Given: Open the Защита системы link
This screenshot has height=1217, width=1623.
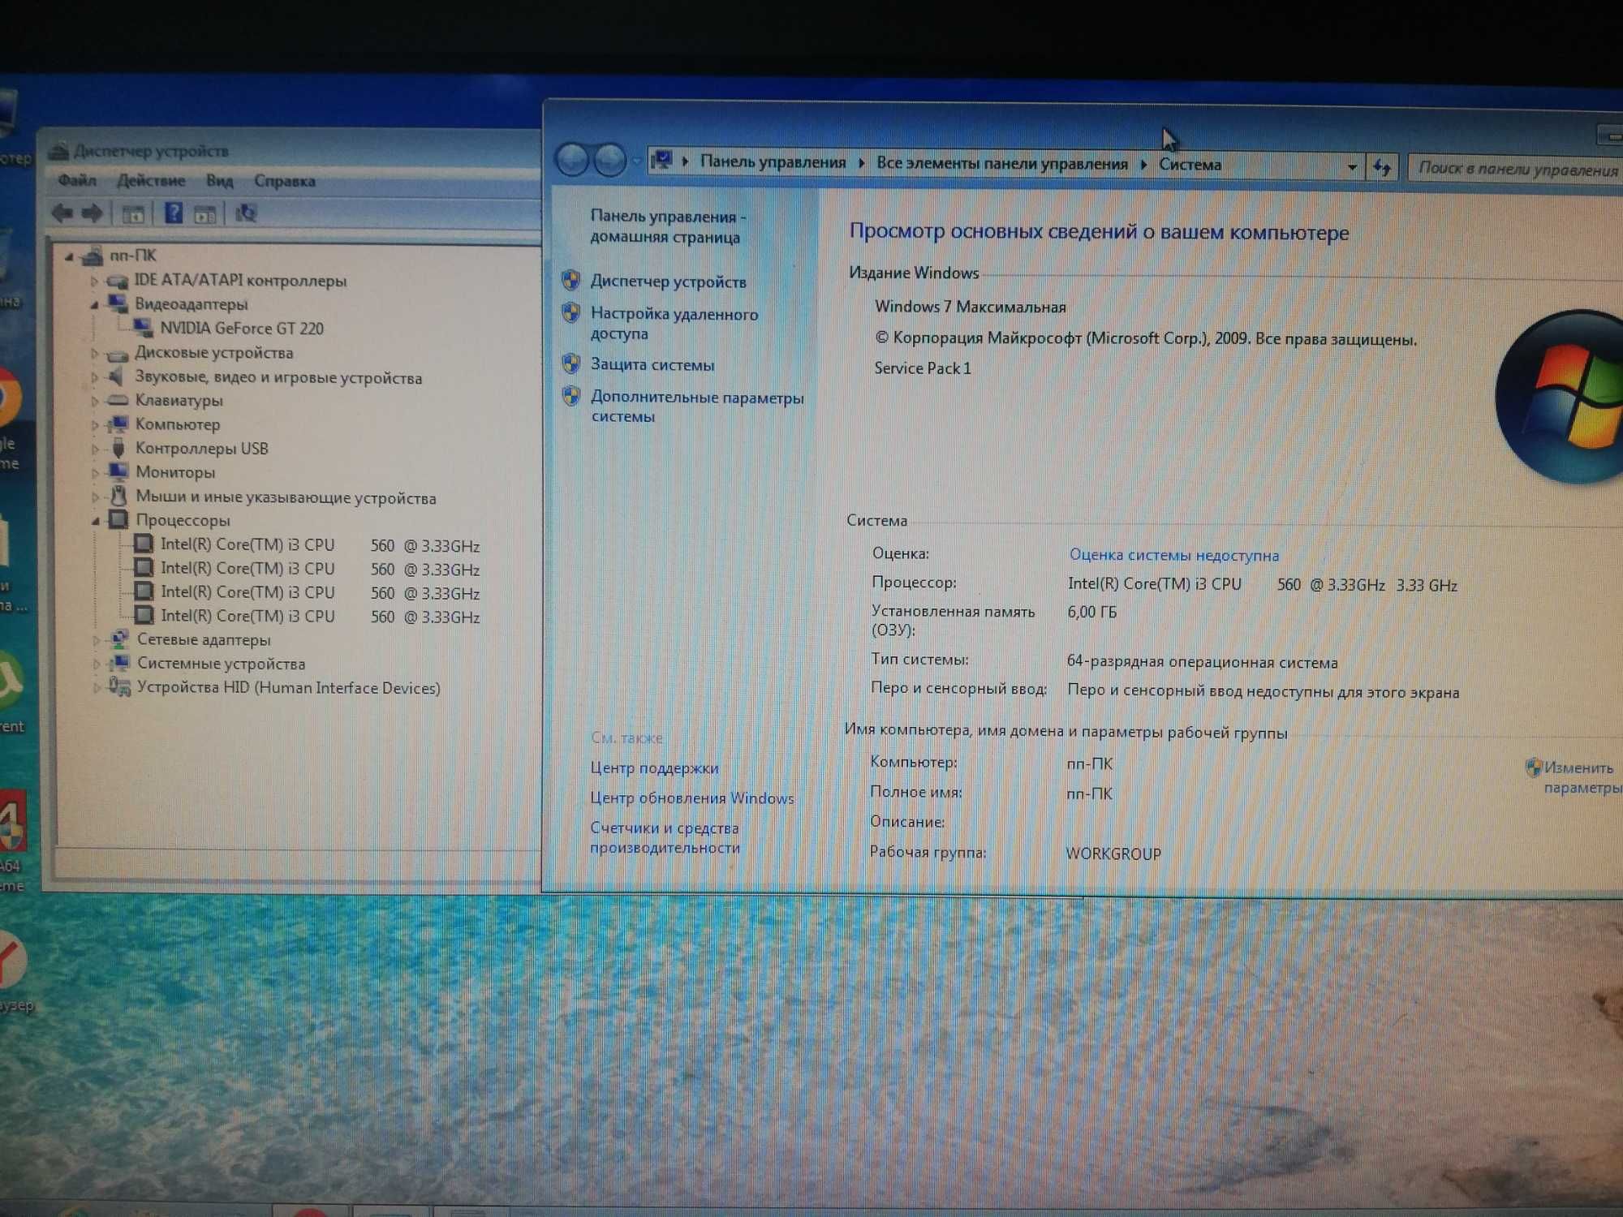Looking at the screenshot, I should (652, 364).
